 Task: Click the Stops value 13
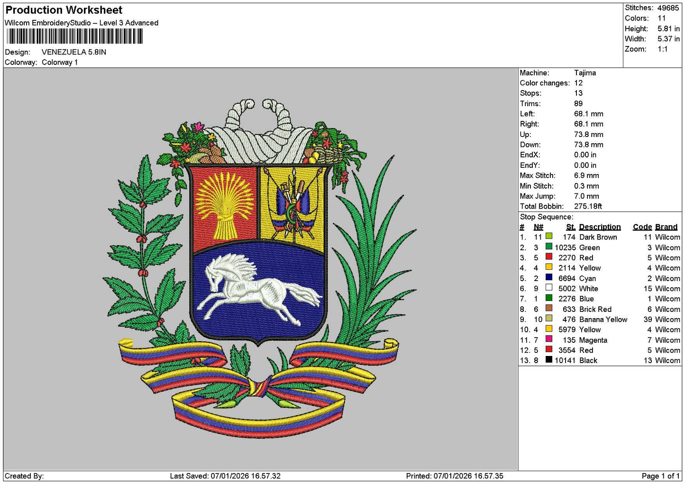pyautogui.click(x=578, y=93)
